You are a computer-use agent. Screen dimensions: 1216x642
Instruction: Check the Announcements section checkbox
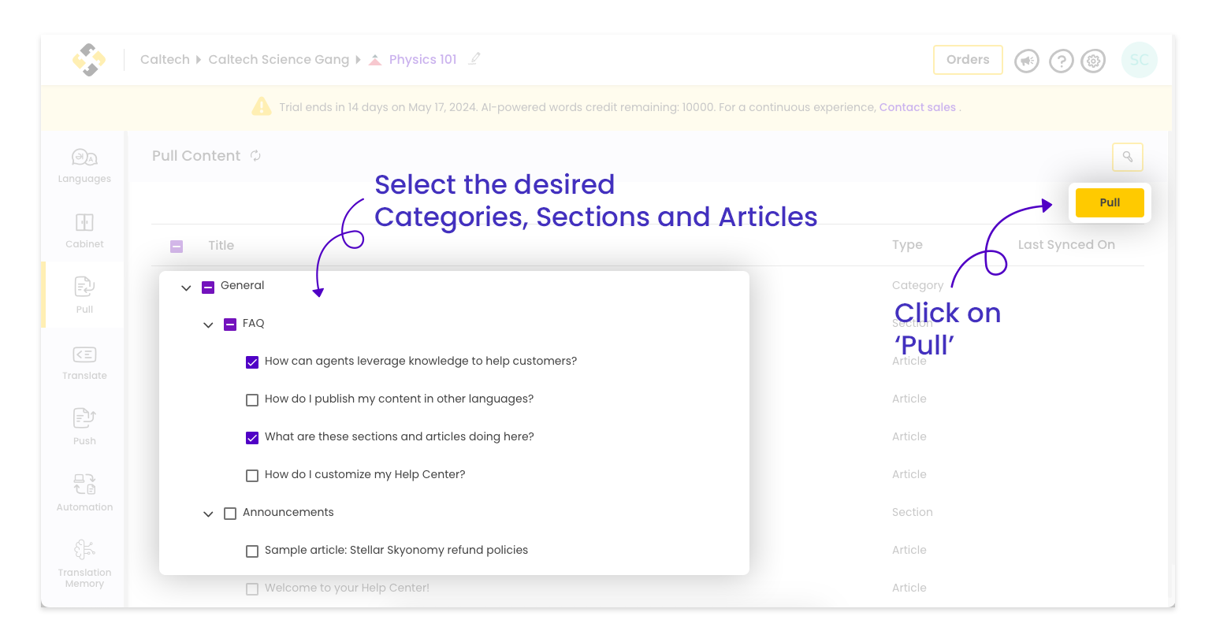tap(230, 514)
